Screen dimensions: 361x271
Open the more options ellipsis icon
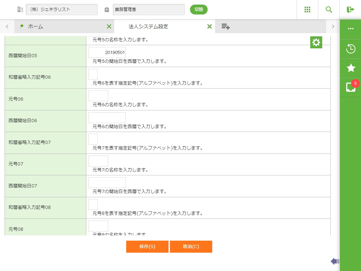351,29
